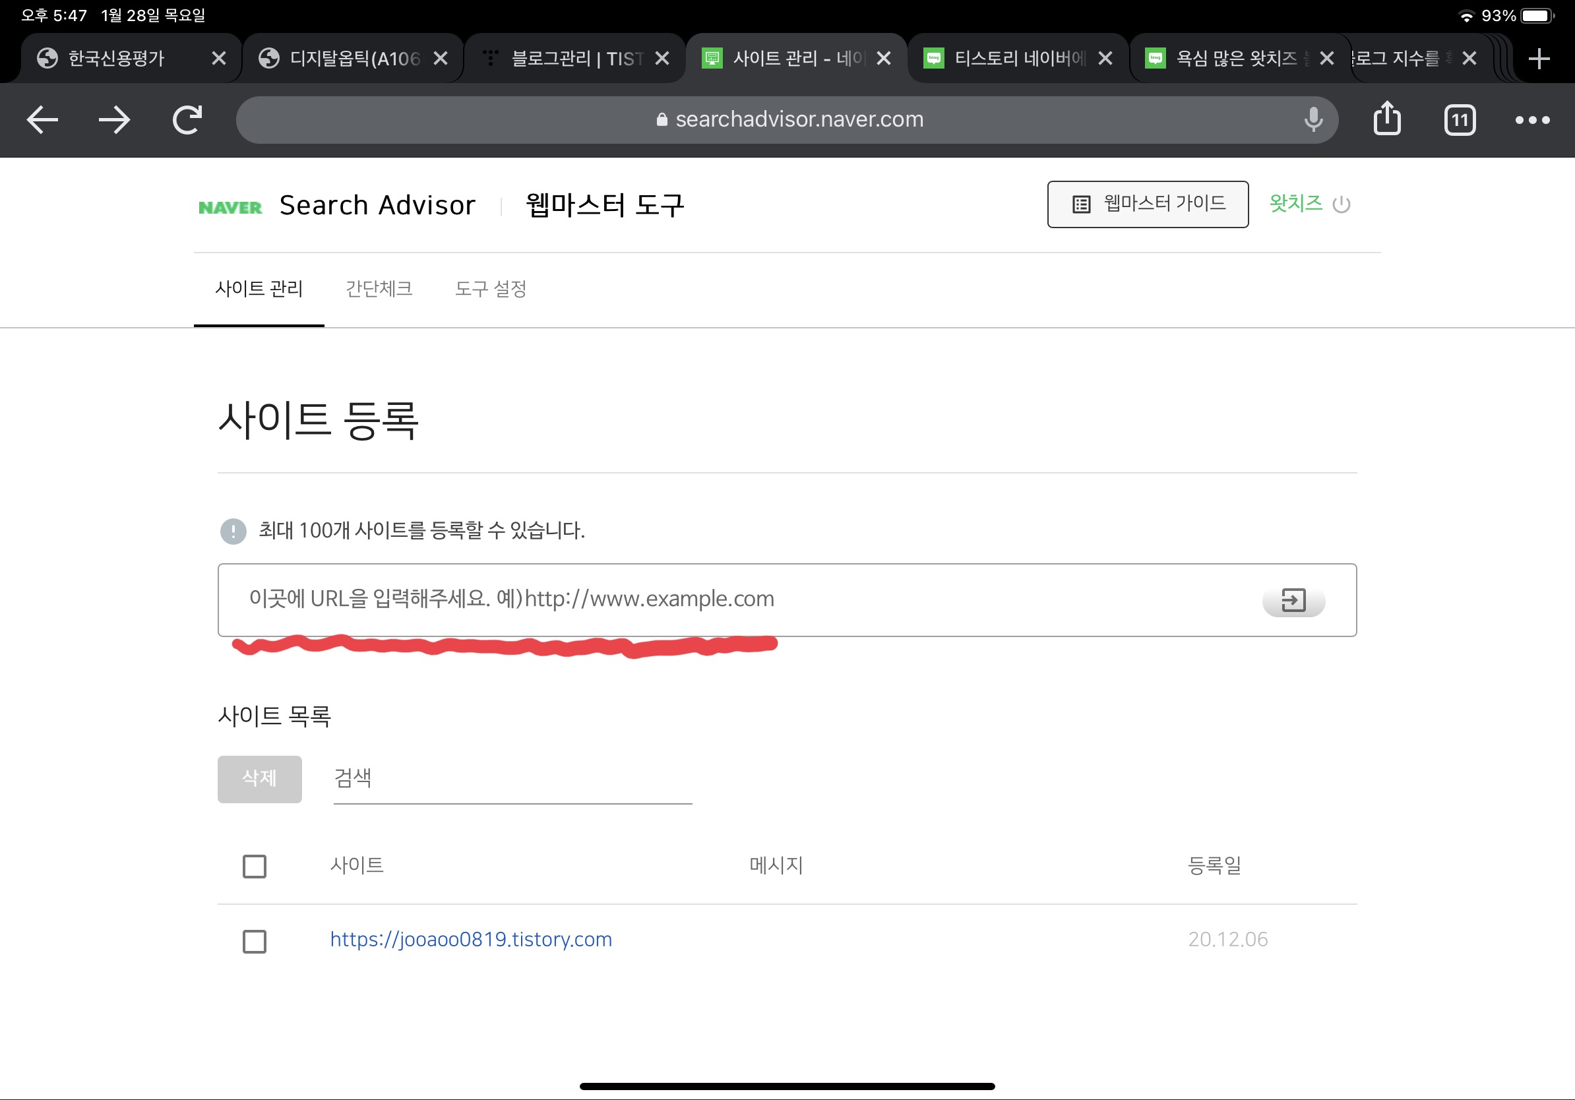Focus the 검색 site list search field
The width and height of the screenshot is (1575, 1100).
click(x=512, y=778)
